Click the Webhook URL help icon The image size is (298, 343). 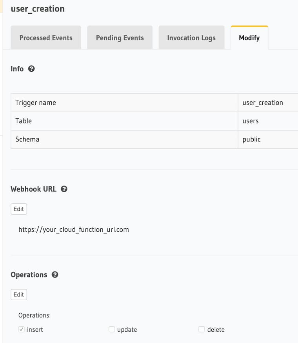64,189
